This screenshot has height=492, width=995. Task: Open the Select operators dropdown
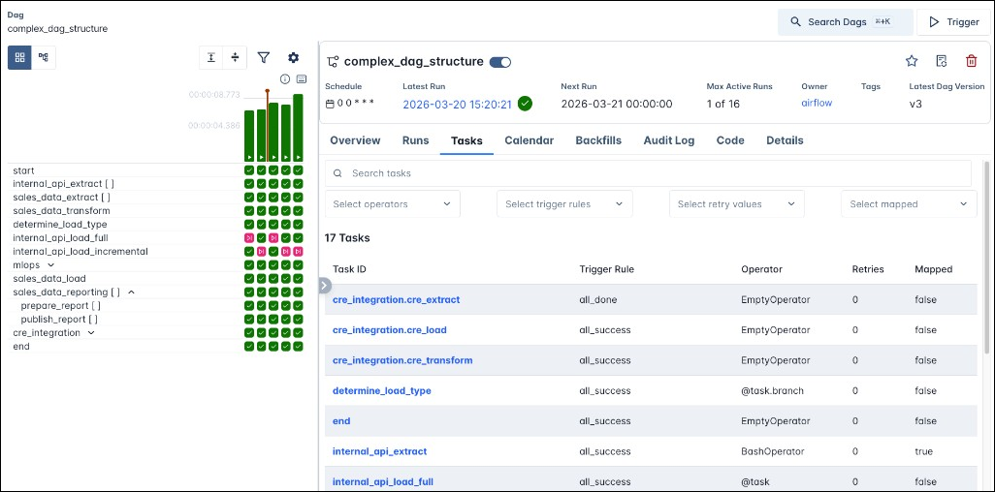pos(392,204)
